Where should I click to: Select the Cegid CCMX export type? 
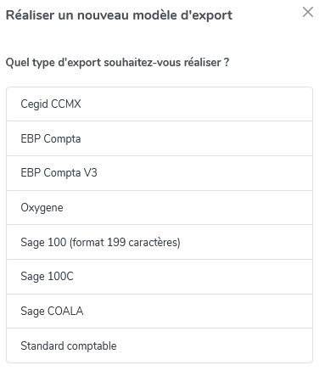159,104
